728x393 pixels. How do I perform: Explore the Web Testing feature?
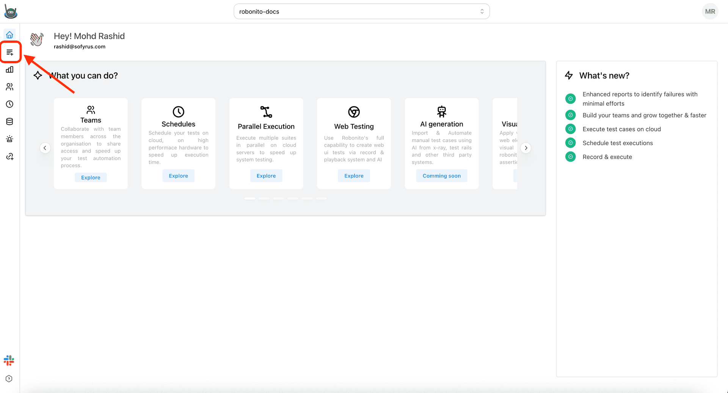tap(354, 176)
